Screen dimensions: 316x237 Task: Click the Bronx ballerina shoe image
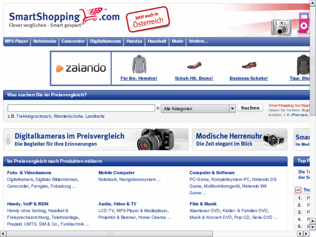[x=194, y=65]
